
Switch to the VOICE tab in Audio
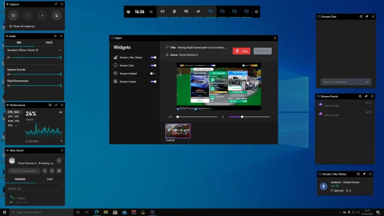point(49,42)
